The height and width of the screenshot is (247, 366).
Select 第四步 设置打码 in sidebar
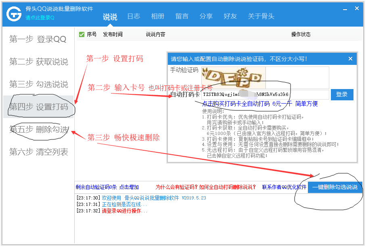click(x=38, y=107)
